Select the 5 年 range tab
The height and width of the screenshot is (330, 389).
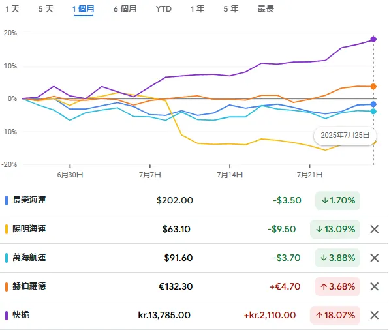tap(230, 9)
